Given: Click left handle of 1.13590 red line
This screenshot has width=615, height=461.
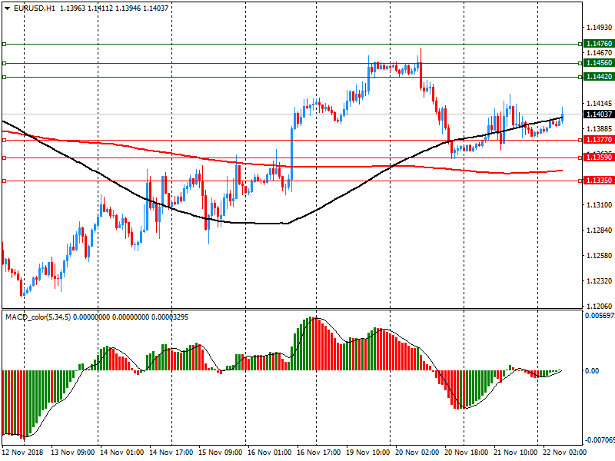Looking at the screenshot, I should tap(4, 158).
